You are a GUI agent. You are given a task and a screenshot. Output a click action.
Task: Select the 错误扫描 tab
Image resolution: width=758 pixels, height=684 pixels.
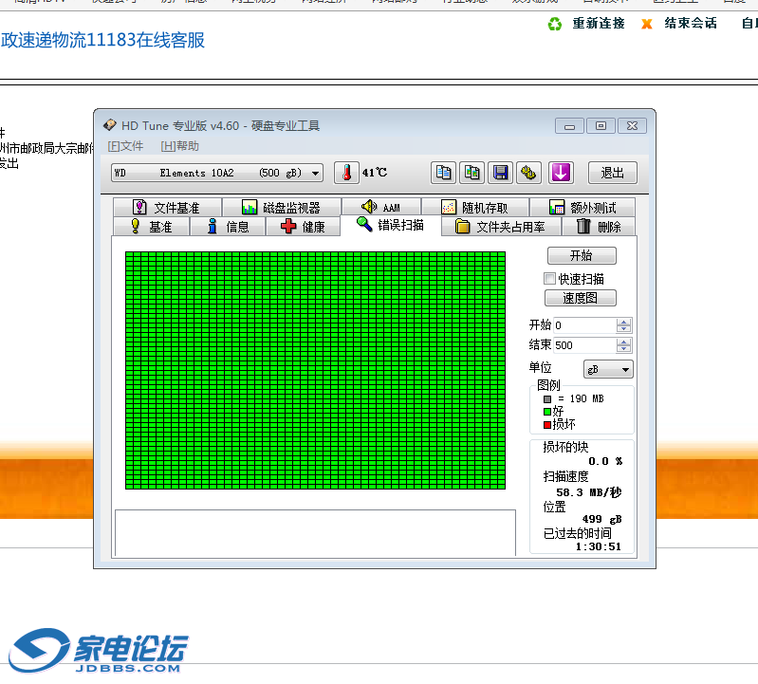391,225
